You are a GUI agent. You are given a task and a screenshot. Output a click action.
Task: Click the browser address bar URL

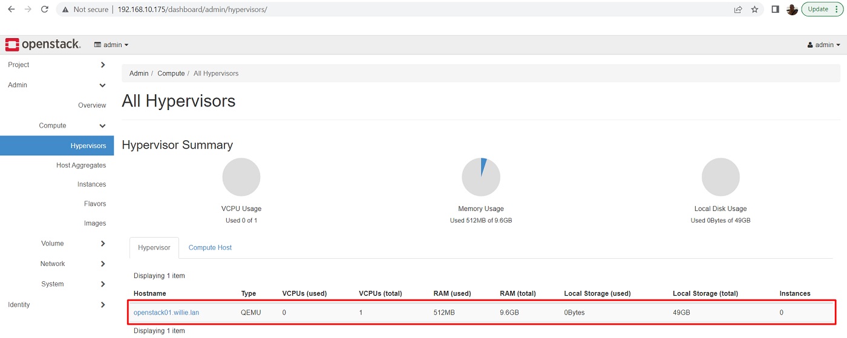coord(192,10)
